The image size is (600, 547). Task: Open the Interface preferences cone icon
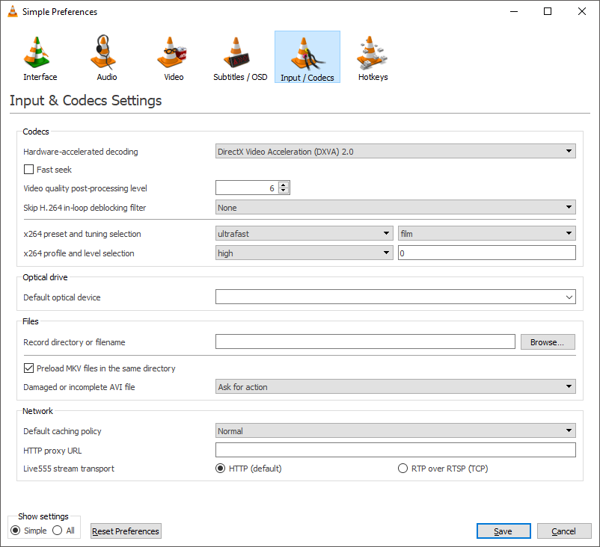point(37,52)
